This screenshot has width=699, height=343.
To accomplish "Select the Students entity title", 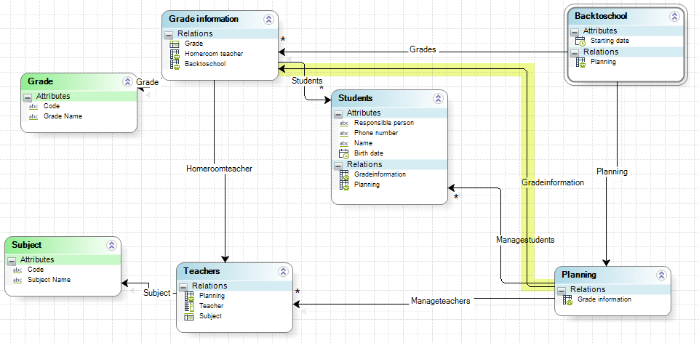I will point(355,98).
